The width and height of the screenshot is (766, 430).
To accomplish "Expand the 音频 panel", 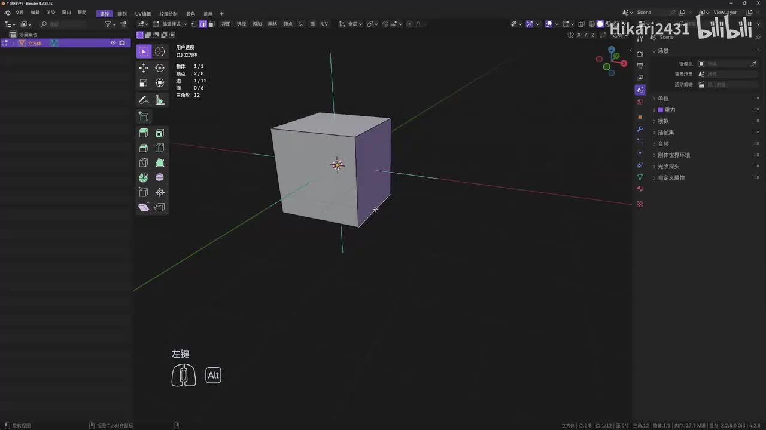I will [x=663, y=144].
